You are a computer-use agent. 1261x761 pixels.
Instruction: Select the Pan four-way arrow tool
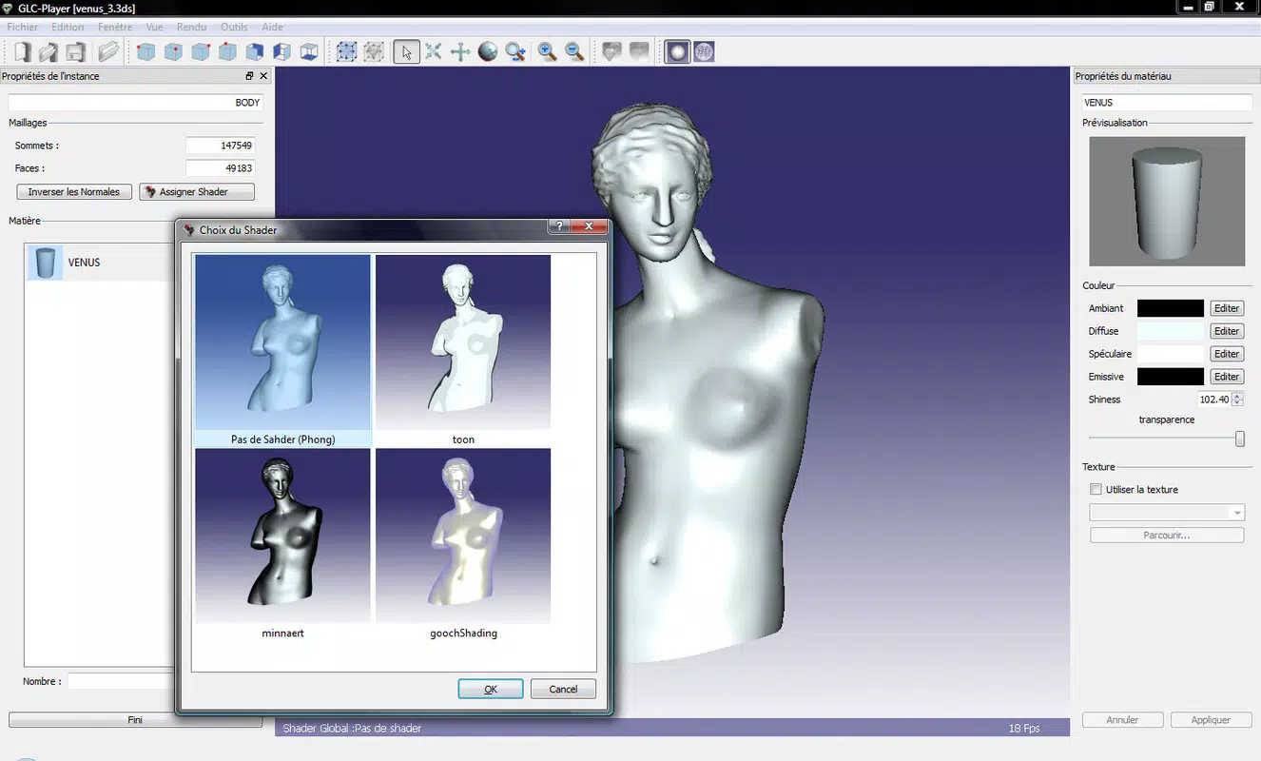coord(460,52)
